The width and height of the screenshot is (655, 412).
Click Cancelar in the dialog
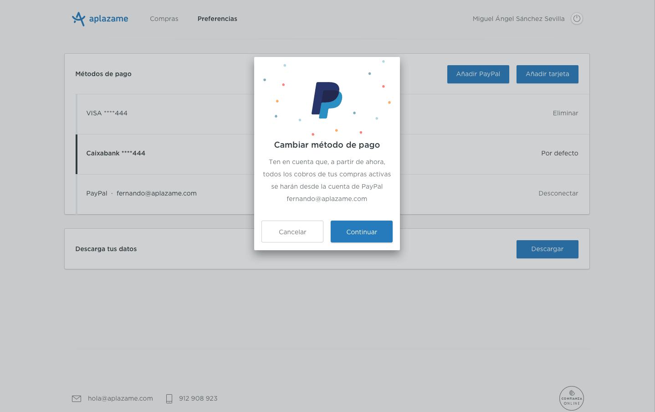pos(292,232)
